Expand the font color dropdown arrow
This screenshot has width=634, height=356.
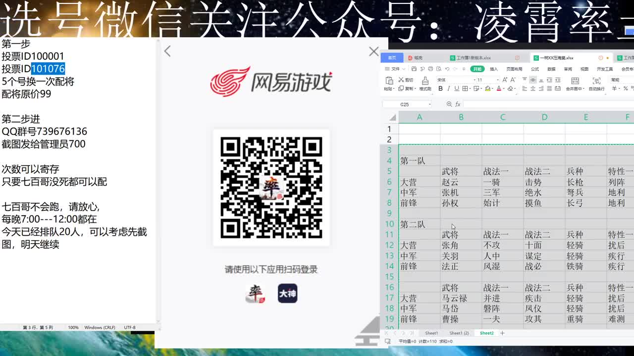504,89
